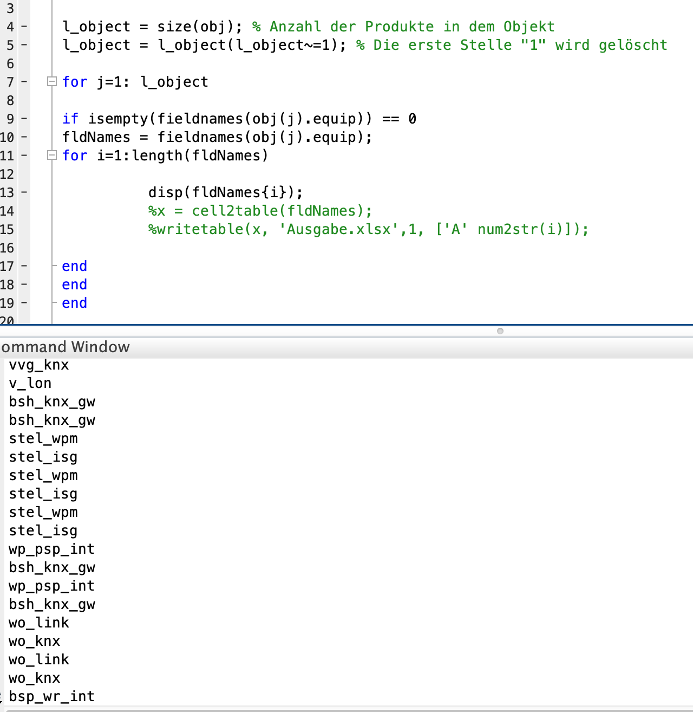
Task: Toggle breakpoint at line 13 disp call
Action: click(x=24, y=192)
